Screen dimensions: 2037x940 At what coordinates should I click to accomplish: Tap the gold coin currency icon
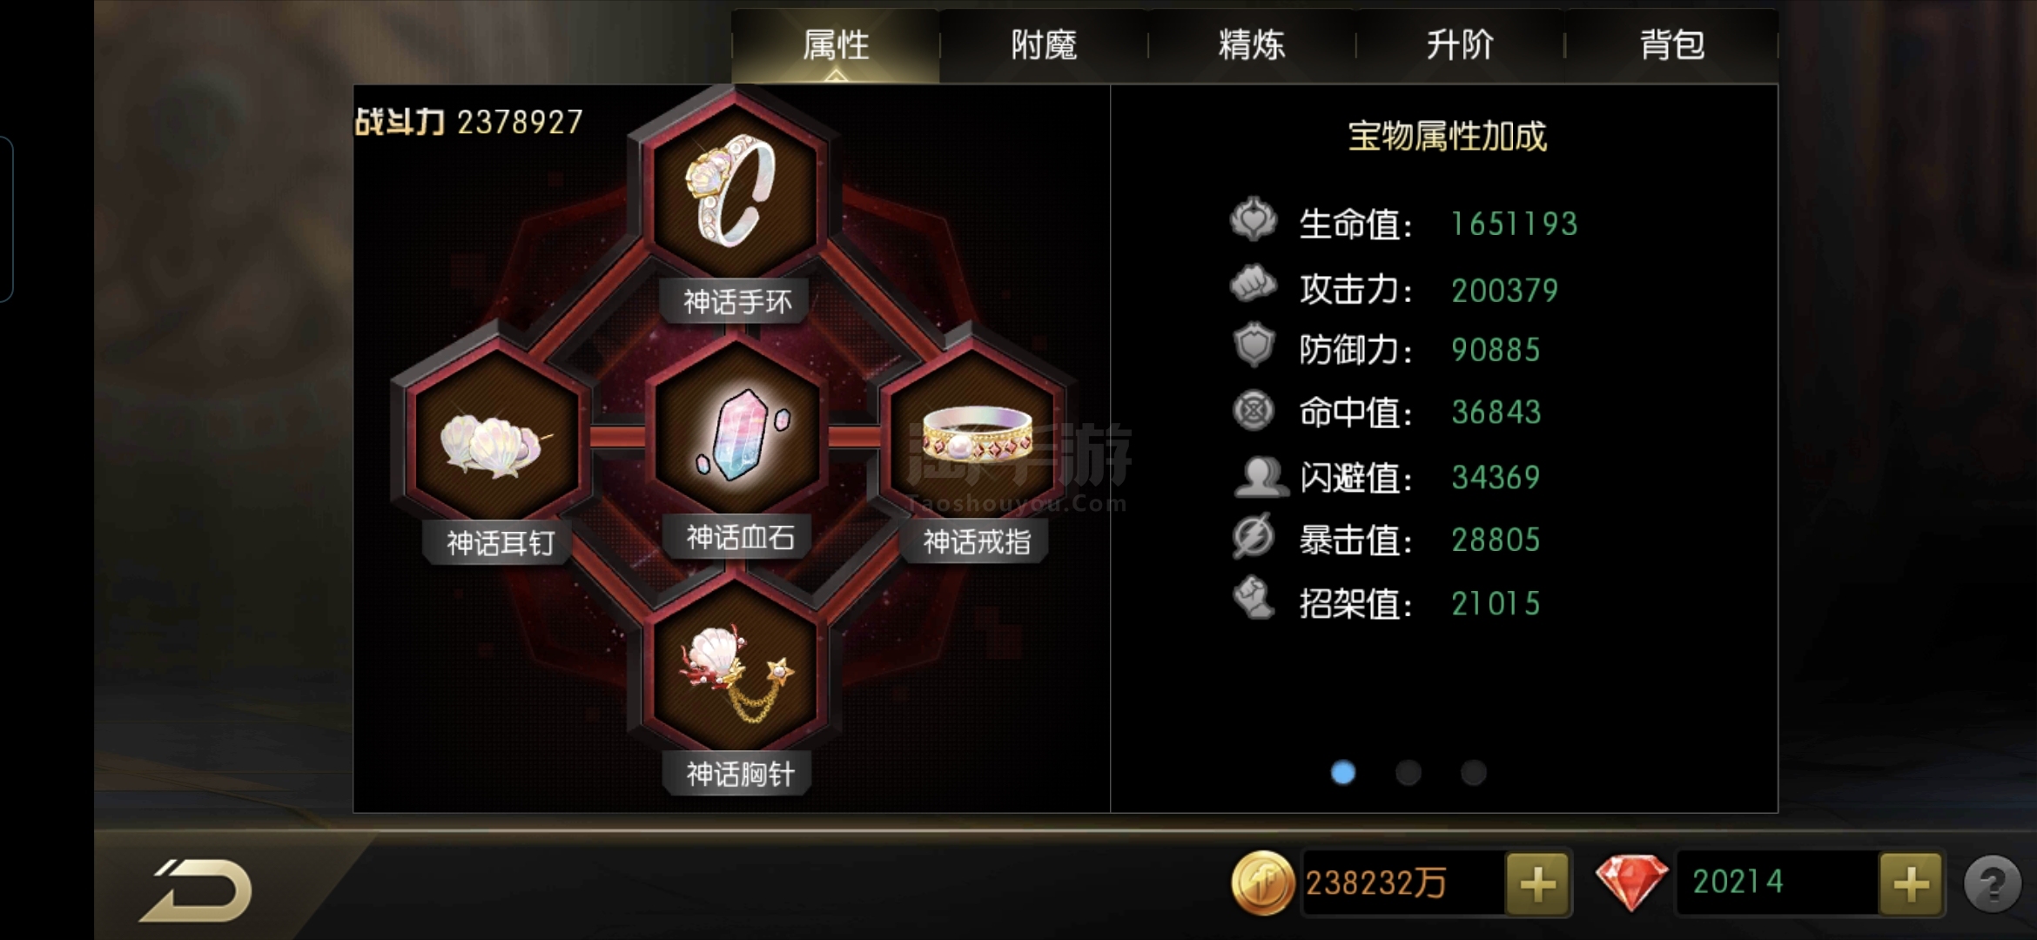1261,883
